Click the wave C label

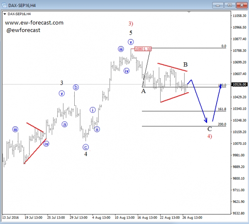[x=210, y=129]
